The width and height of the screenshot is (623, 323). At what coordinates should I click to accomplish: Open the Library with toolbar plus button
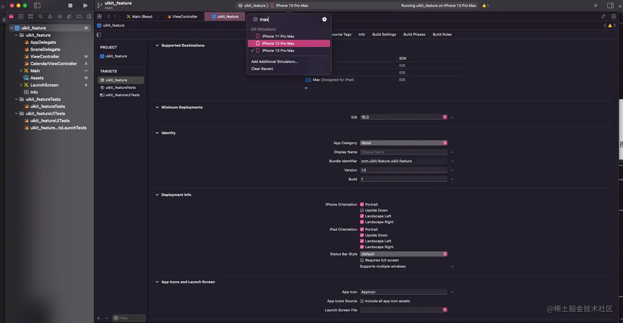click(x=596, y=5)
